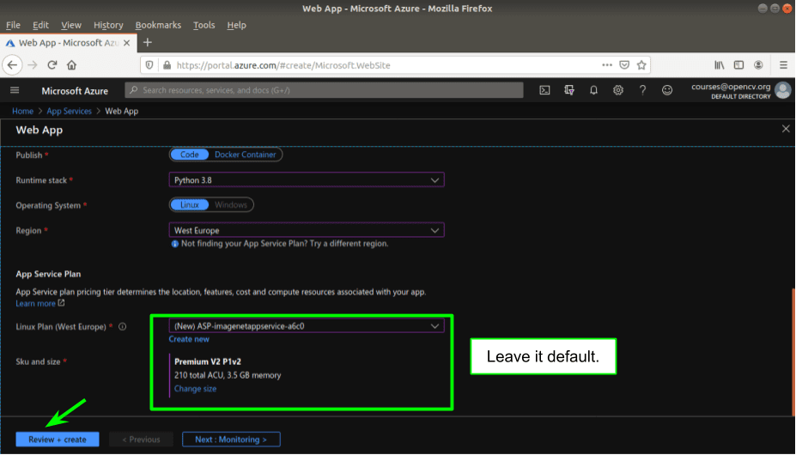The width and height of the screenshot is (796, 455).
Task: Open the Azure portal hamburger menu
Action: click(x=15, y=90)
